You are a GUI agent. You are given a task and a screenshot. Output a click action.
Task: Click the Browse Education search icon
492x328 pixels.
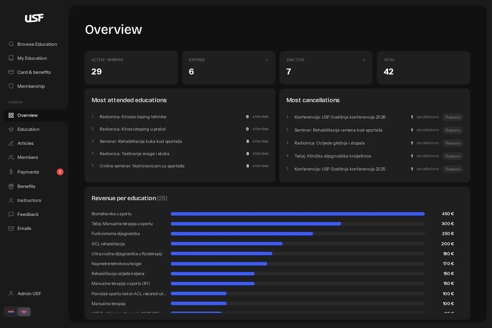pyautogui.click(x=11, y=44)
